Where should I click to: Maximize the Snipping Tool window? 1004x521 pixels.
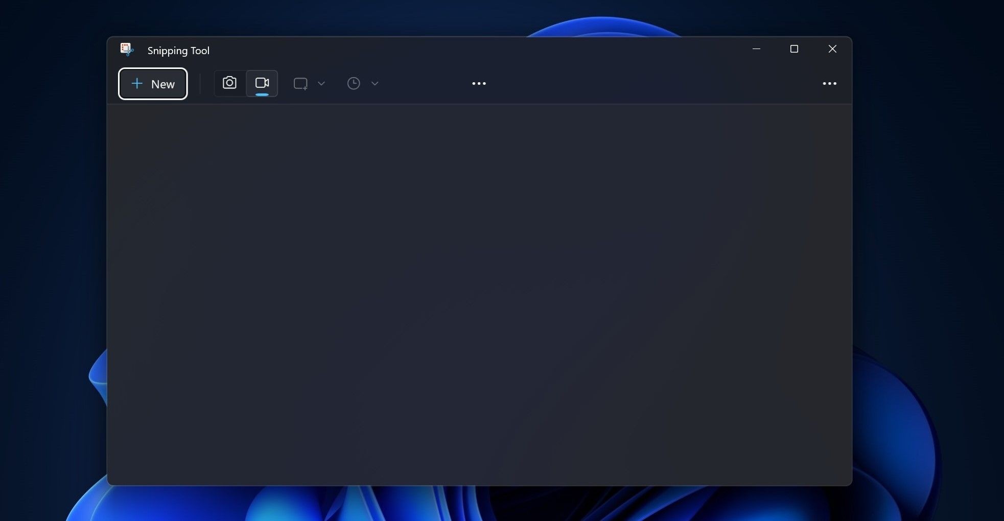coord(794,49)
